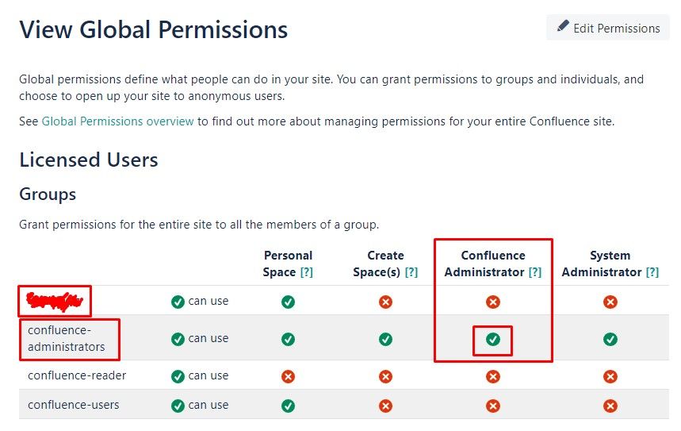681x431 pixels.
Task: Open the System Administrator [?] help link
Action: click(652, 272)
